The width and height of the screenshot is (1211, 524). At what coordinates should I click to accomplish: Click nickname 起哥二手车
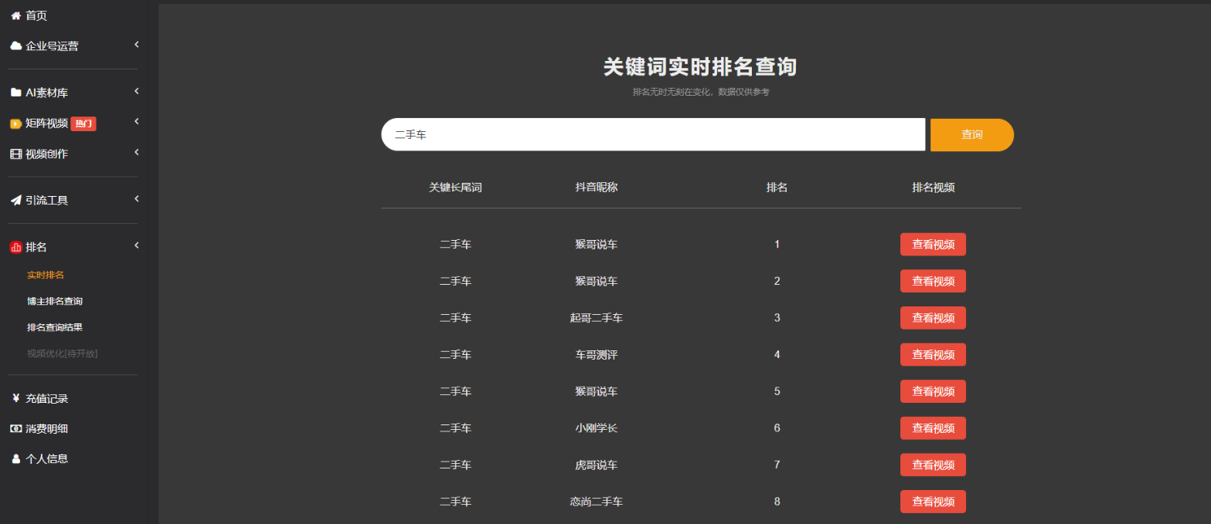(597, 318)
